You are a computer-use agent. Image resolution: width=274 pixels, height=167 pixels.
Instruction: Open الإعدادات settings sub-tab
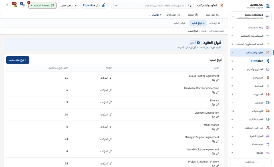pos(214,23)
